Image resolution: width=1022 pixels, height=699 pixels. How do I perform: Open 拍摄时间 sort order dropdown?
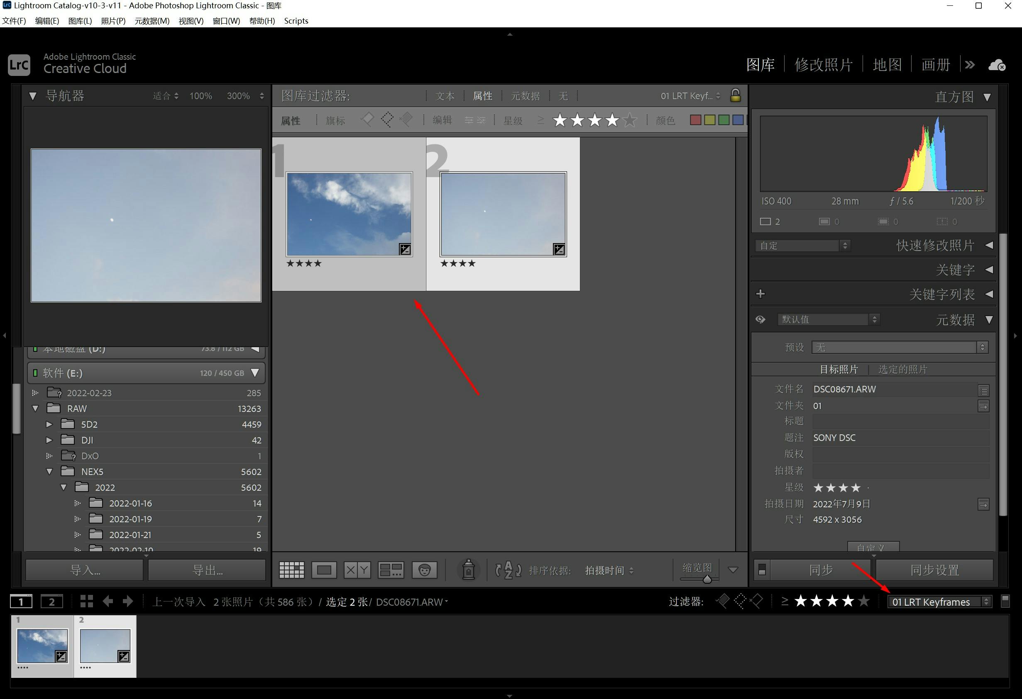click(x=609, y=570)
